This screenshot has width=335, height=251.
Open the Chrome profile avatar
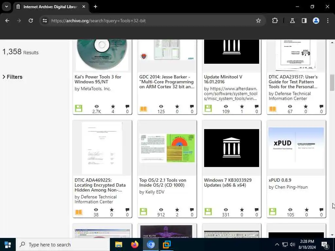point(316,21)
